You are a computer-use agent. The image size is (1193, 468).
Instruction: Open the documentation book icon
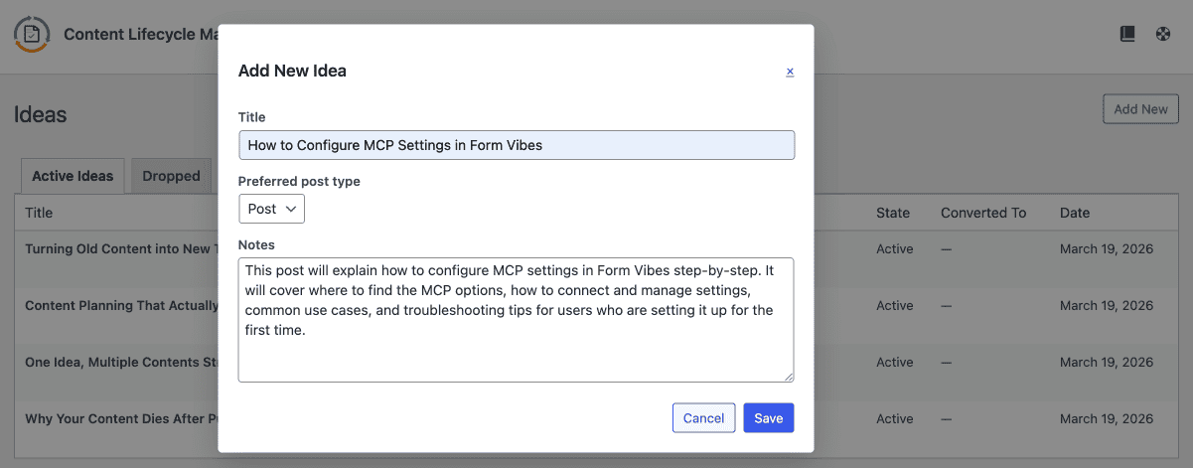click(1127, 34)
